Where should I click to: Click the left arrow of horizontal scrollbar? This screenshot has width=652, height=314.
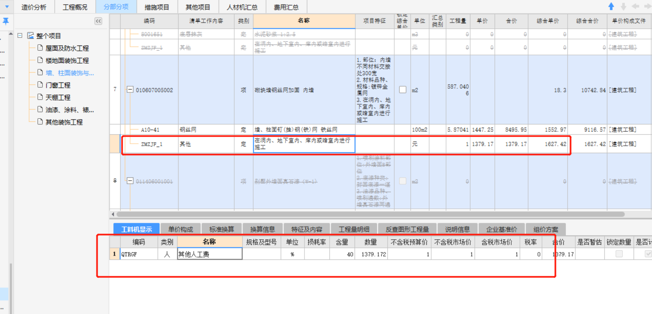(113, 214)
